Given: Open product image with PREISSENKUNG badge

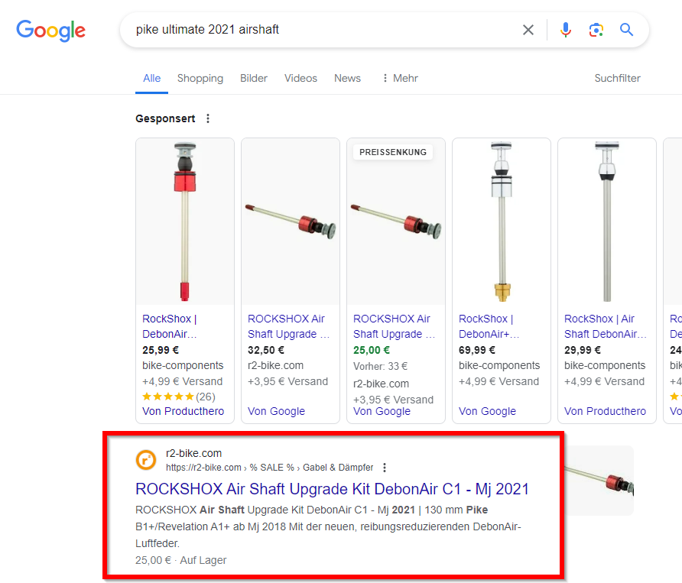Looking at the screenshot, I should [x=395, y=222].
